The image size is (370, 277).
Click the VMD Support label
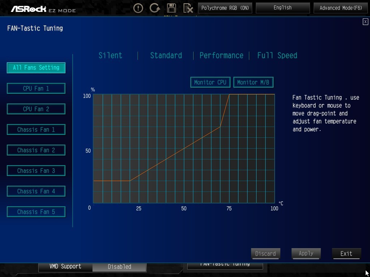(65, 267)
